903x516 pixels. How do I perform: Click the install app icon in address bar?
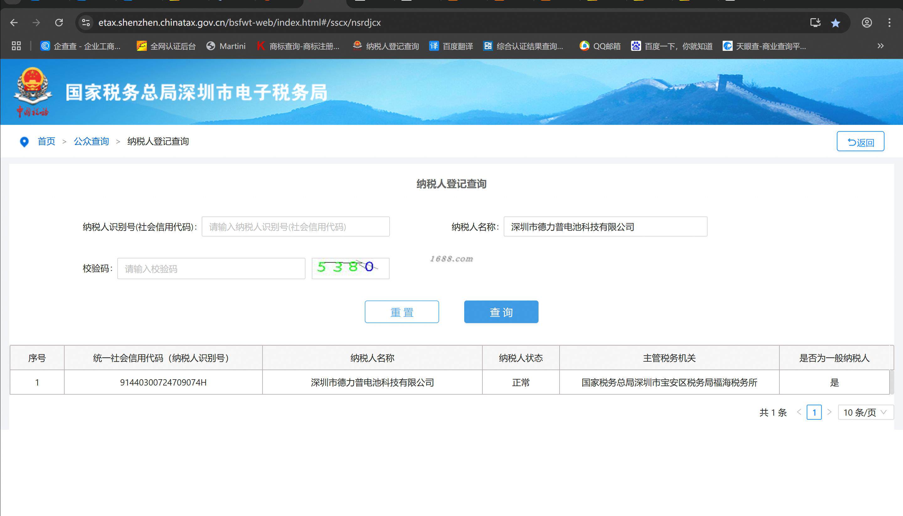[x=815, y=23]
